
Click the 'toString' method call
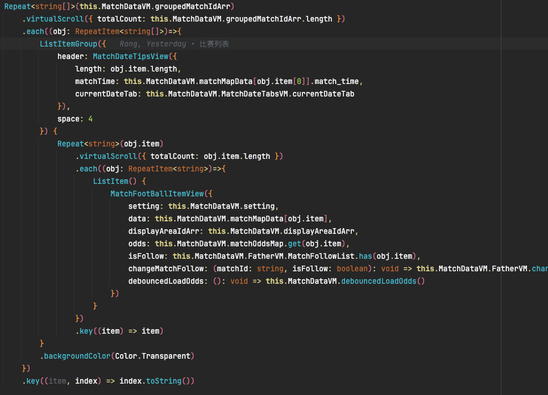point(164,381)
